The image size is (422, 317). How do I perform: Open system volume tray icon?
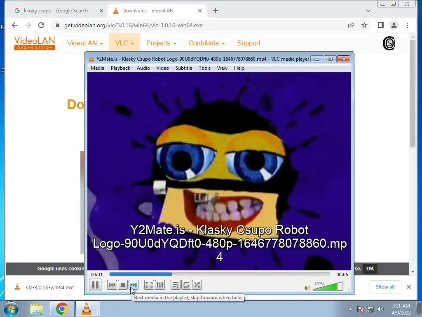pyautogui.click(x=380, y=309)
